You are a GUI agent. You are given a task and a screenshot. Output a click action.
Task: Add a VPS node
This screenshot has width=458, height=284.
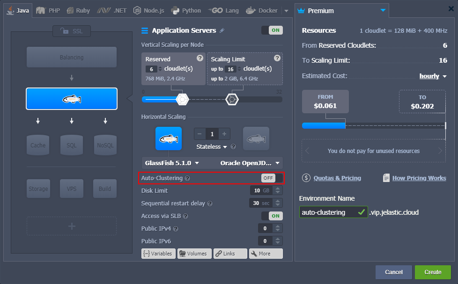point(72,189)
